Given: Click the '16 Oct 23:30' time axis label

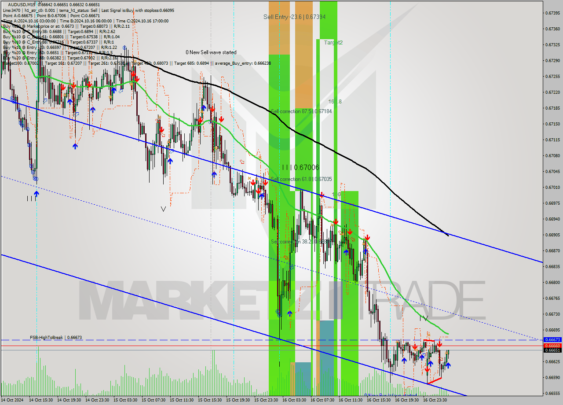Looking at the screenshot, I should pos(435,400).
